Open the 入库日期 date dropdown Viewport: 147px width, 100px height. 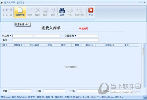point(97,36)
